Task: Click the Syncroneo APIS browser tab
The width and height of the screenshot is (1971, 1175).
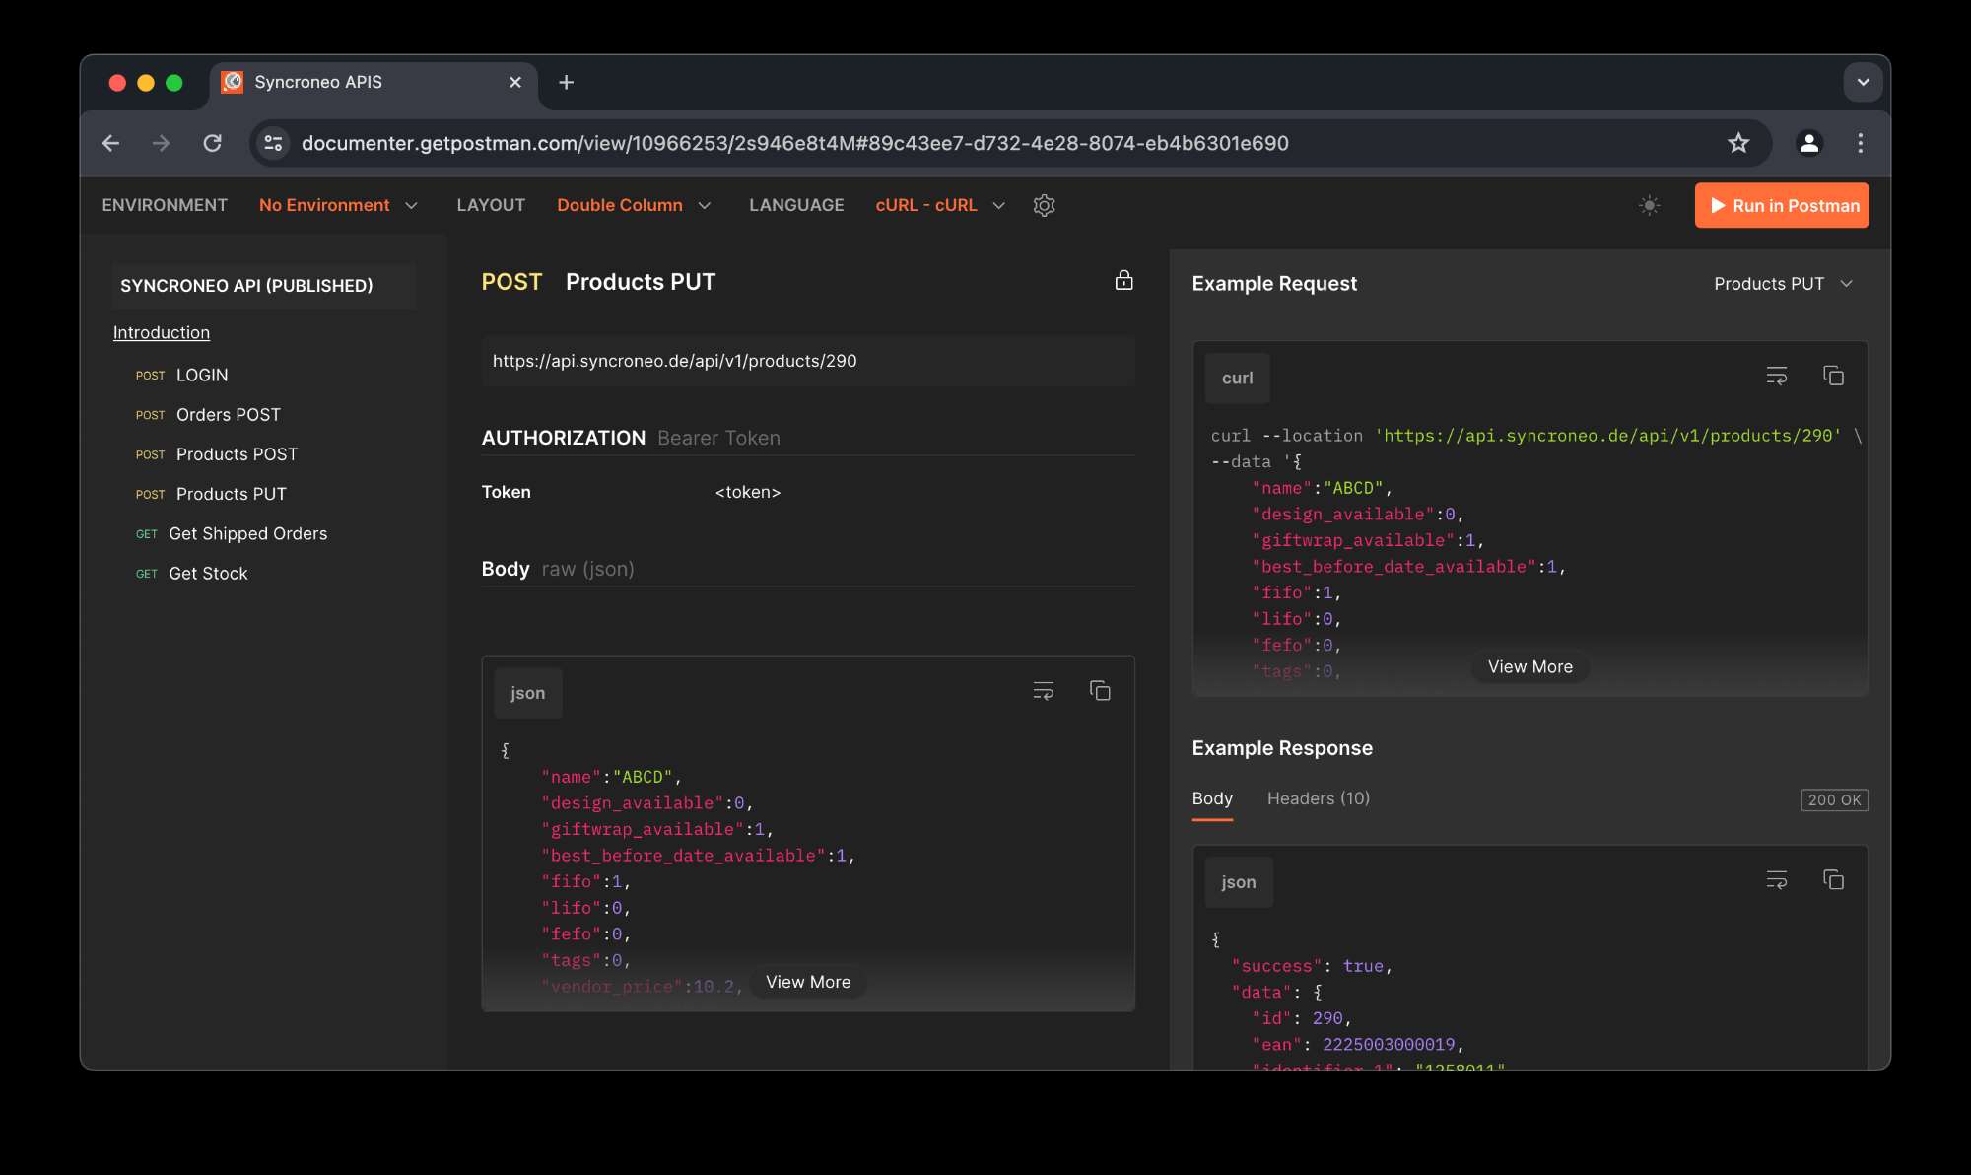Action: 373,83
